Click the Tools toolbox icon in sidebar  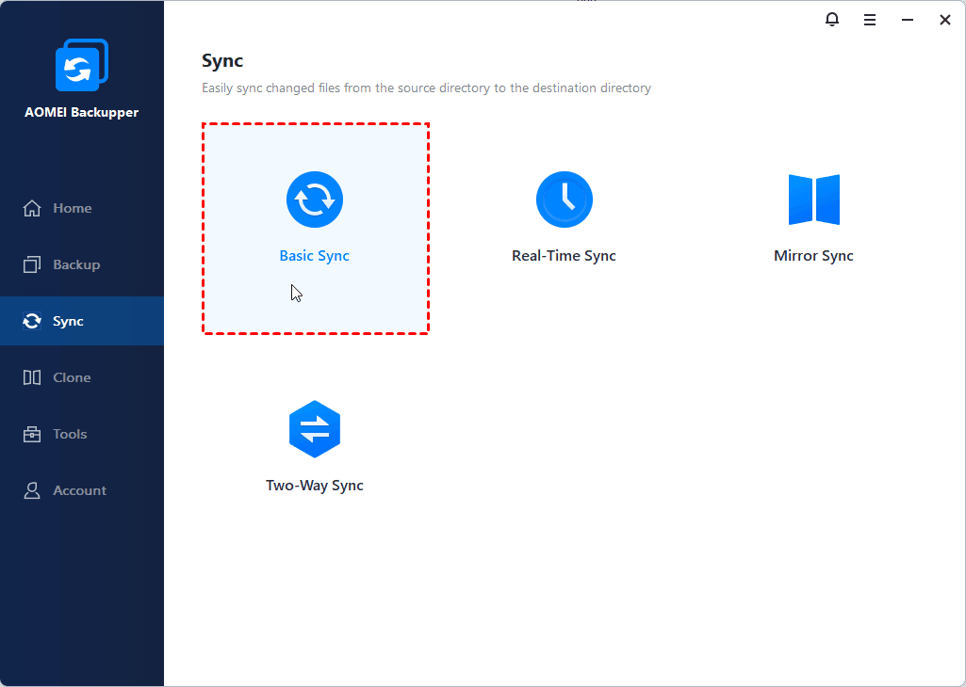tap(32, 434)
